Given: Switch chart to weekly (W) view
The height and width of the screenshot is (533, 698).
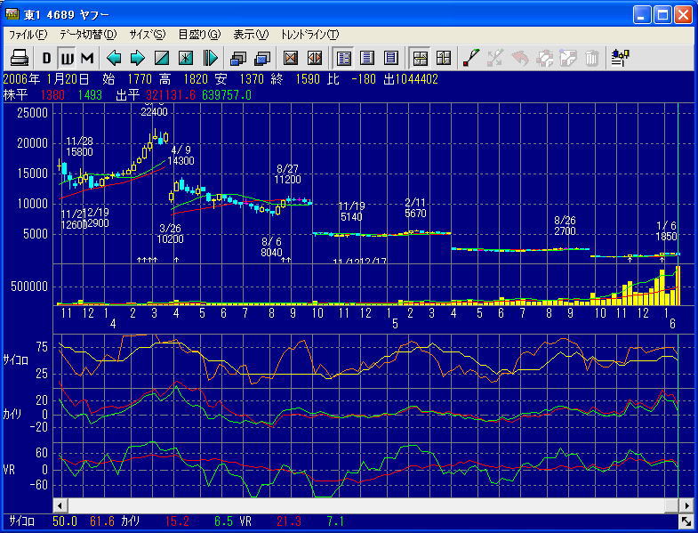Looking at the screenshot, I should pos(67,58).
